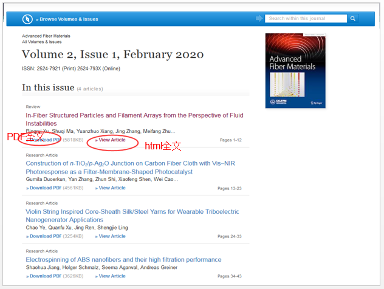Image resolution: width=384 pixels, height=289 pixels.
Task: Click 'Pages 24-33' text
Action: pos(230,236)
